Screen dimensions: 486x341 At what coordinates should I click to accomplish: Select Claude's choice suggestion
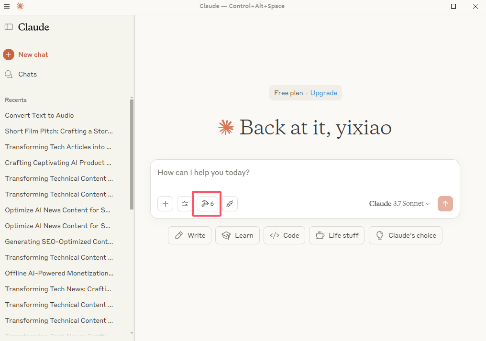pos(405,235)
